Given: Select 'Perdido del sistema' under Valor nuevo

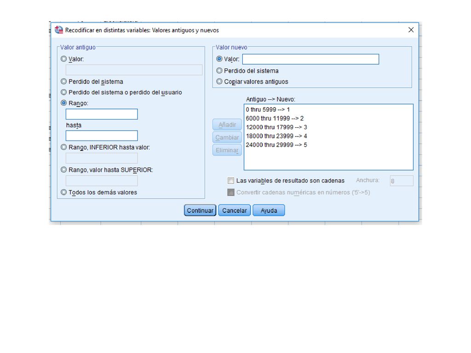Looking at the screenshot, I should tap(219, 70).
